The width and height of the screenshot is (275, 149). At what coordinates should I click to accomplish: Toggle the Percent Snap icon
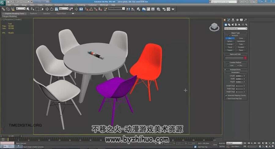[x=96, y=9]
